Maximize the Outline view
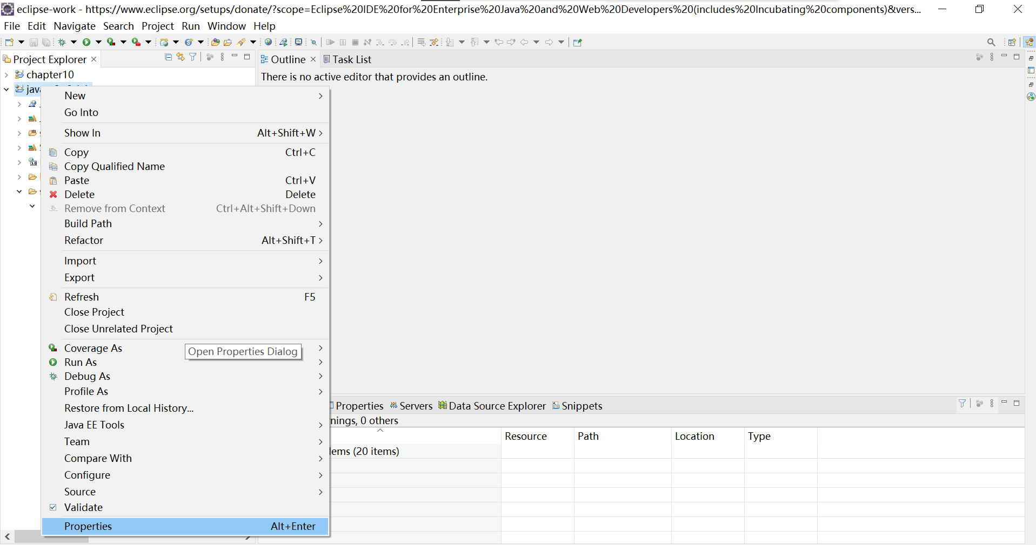 [1017, 56]
